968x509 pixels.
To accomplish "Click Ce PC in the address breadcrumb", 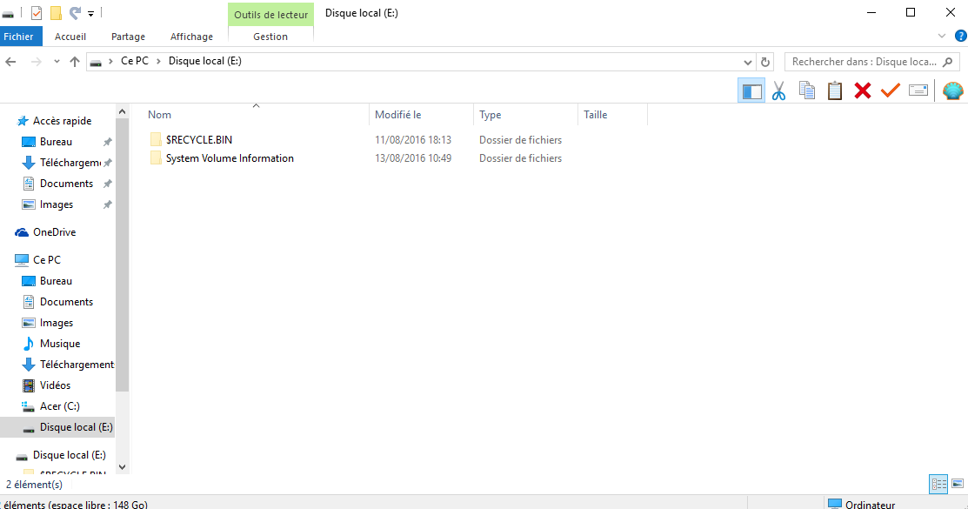I will [135, 61].
